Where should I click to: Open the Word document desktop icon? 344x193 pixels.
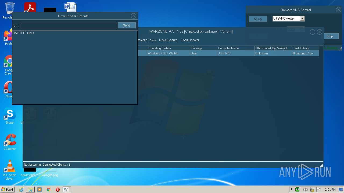point(70,7)
